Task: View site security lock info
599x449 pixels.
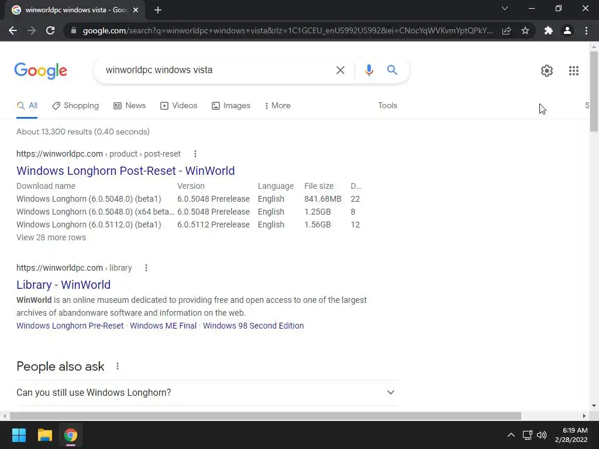Action: tap(74, 30)
